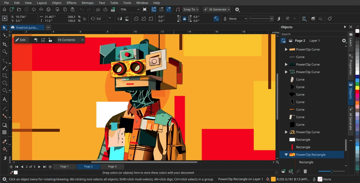The image size is (360, 183).
Task: Open the Learn docker tab
Action: tap(350, 40)
